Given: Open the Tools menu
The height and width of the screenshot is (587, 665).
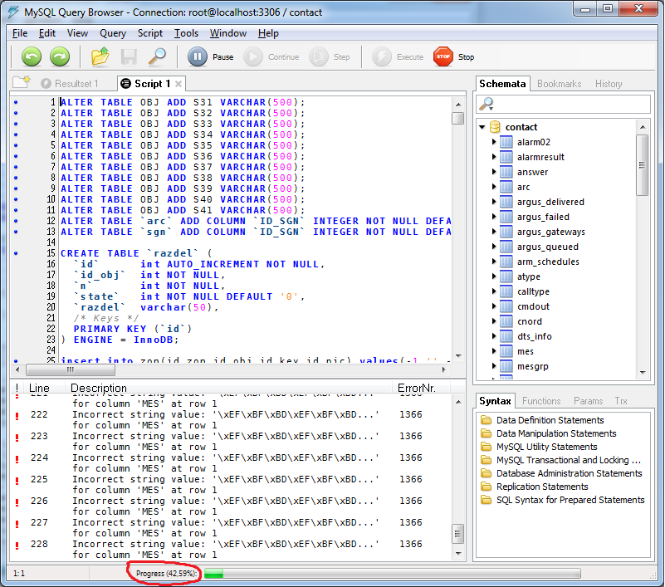Looking at the screenshot, I should point(186,33).
